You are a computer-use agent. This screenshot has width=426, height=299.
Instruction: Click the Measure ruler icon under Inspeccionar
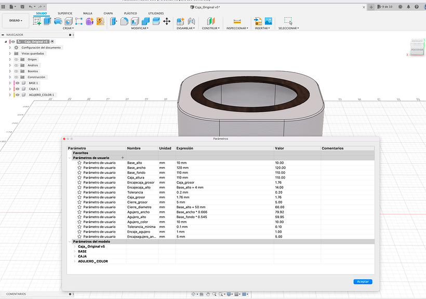(237, 21)
